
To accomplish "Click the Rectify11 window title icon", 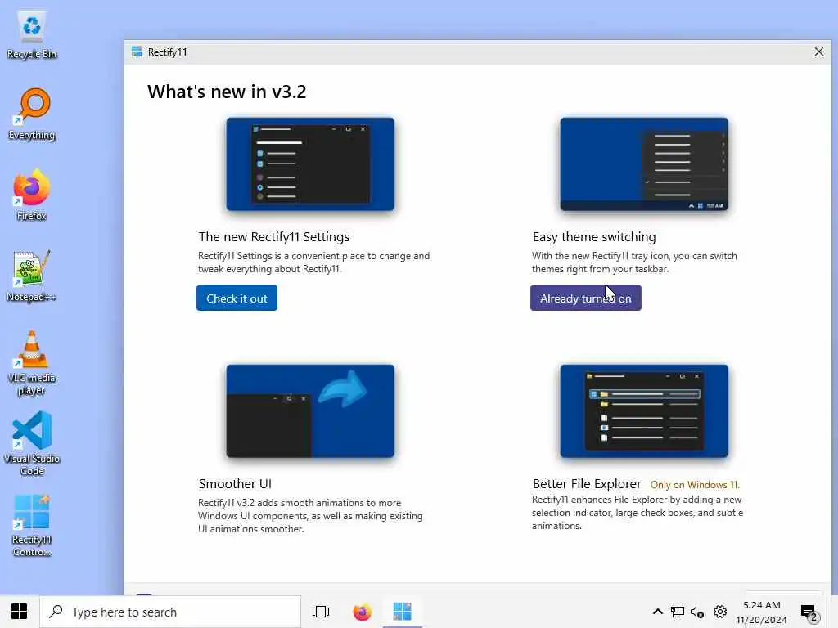I will [x=137, y=52].
